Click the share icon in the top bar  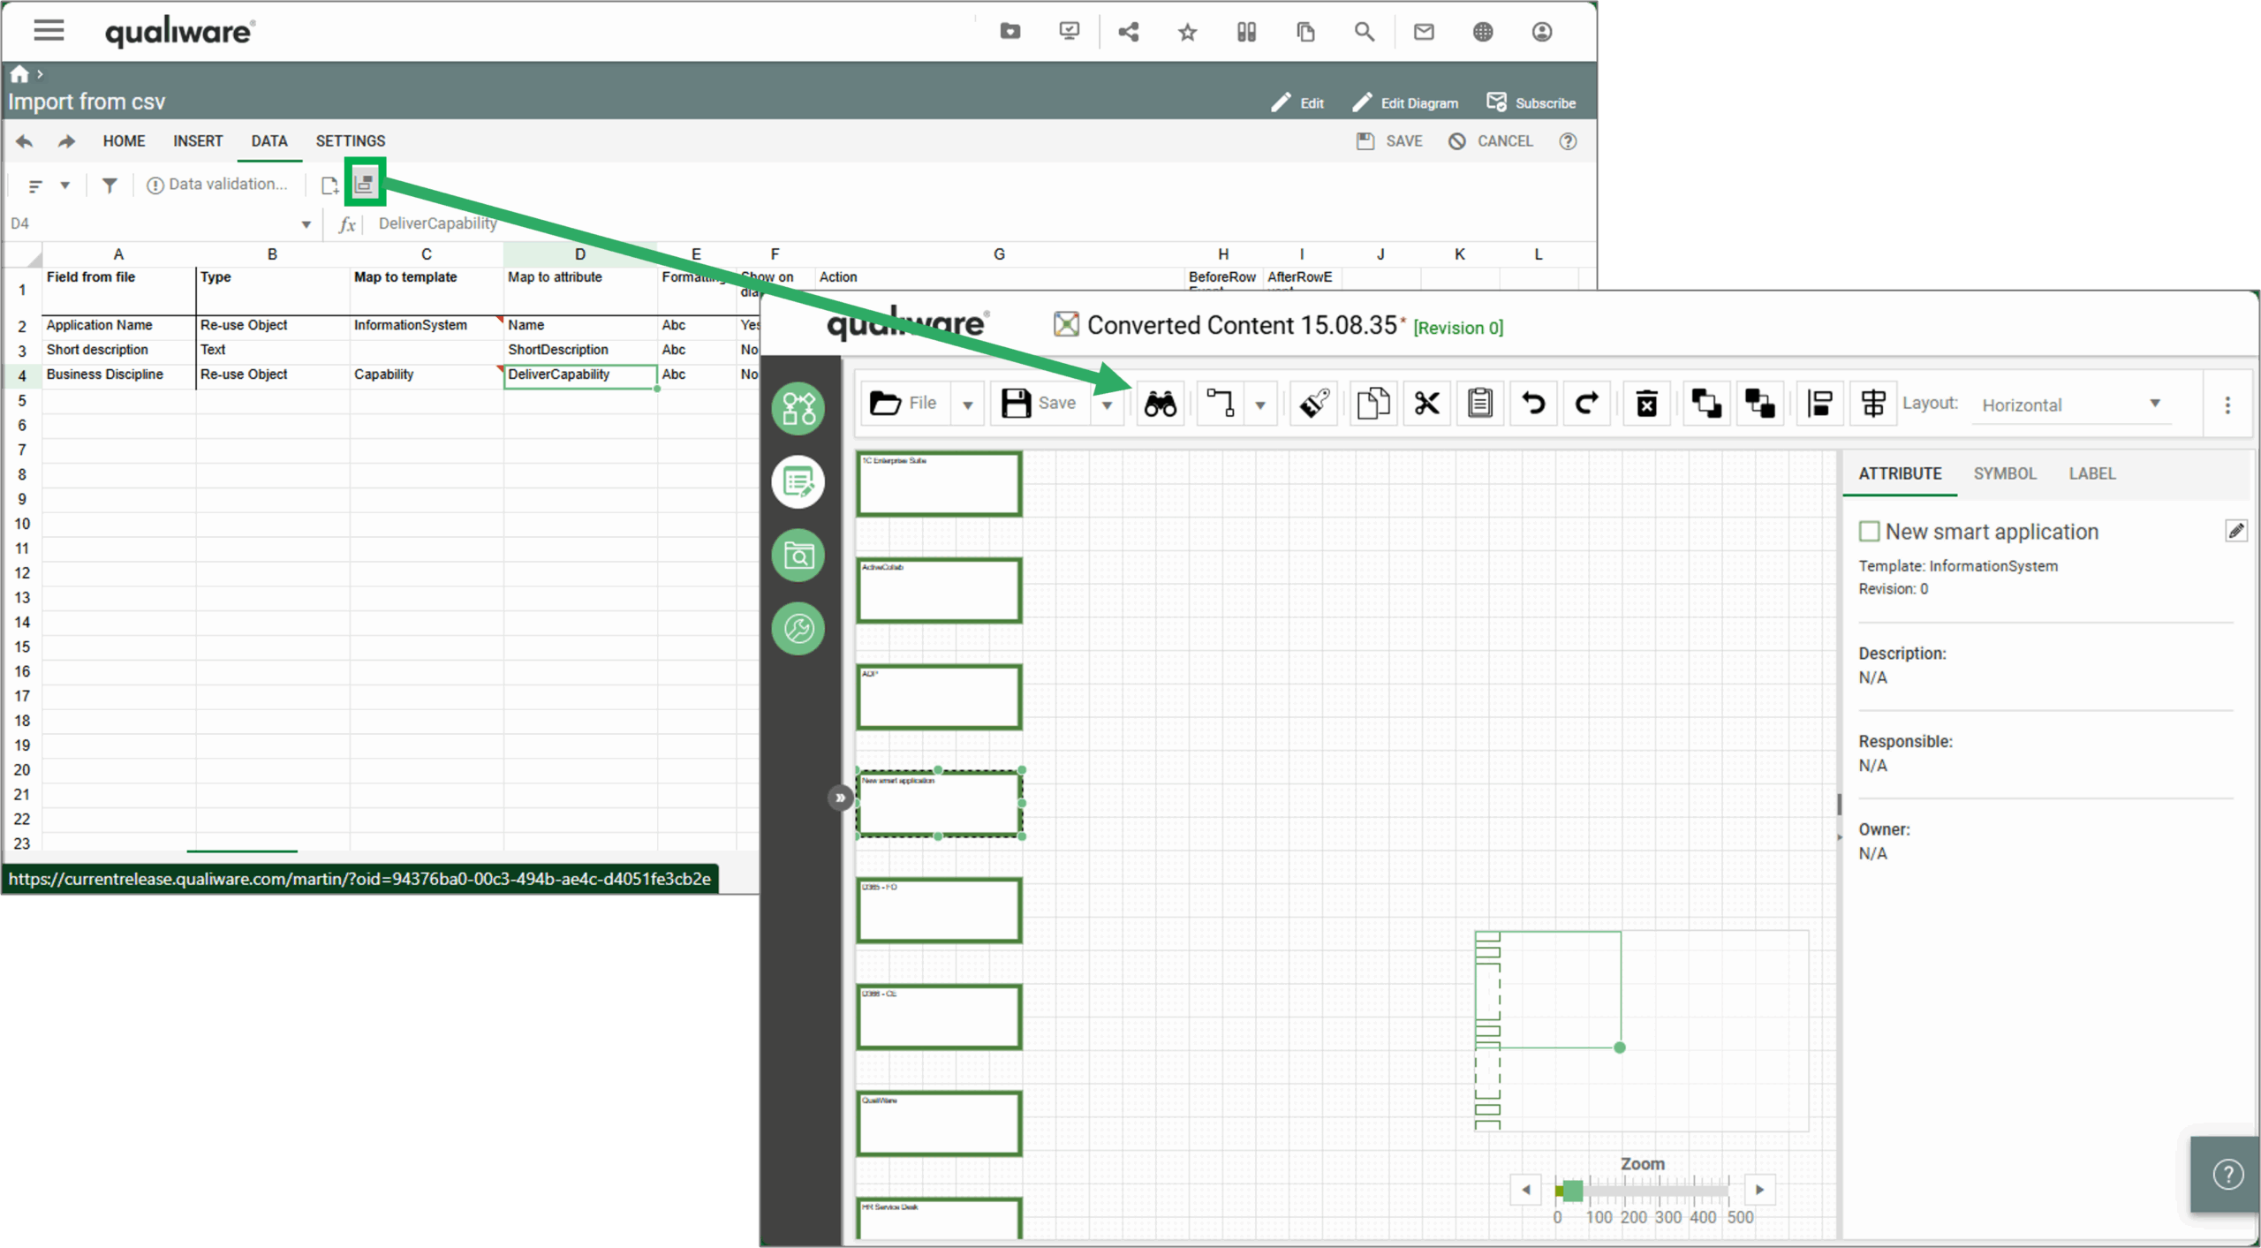(x=1128, y=33)
